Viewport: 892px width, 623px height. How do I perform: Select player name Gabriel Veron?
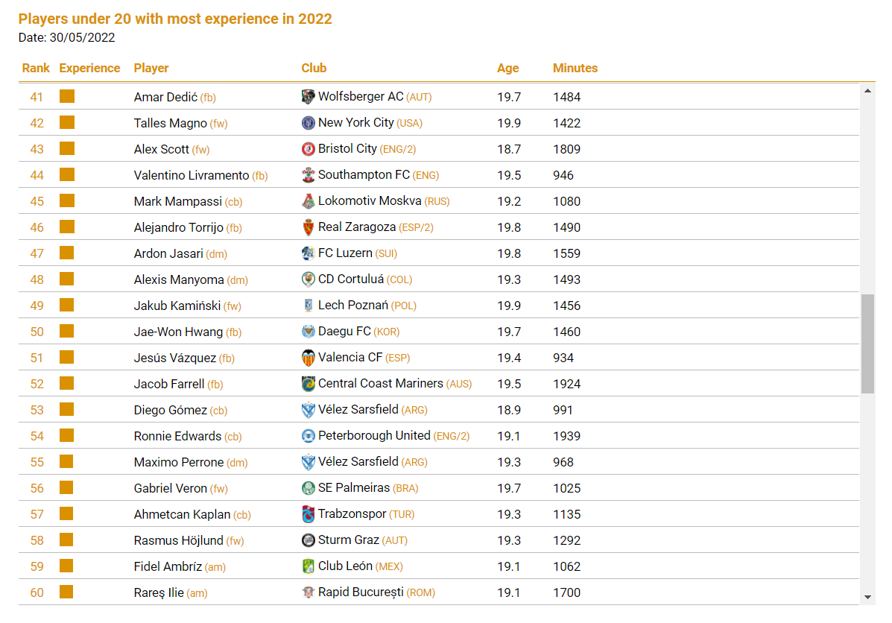(x=170, y=489)
